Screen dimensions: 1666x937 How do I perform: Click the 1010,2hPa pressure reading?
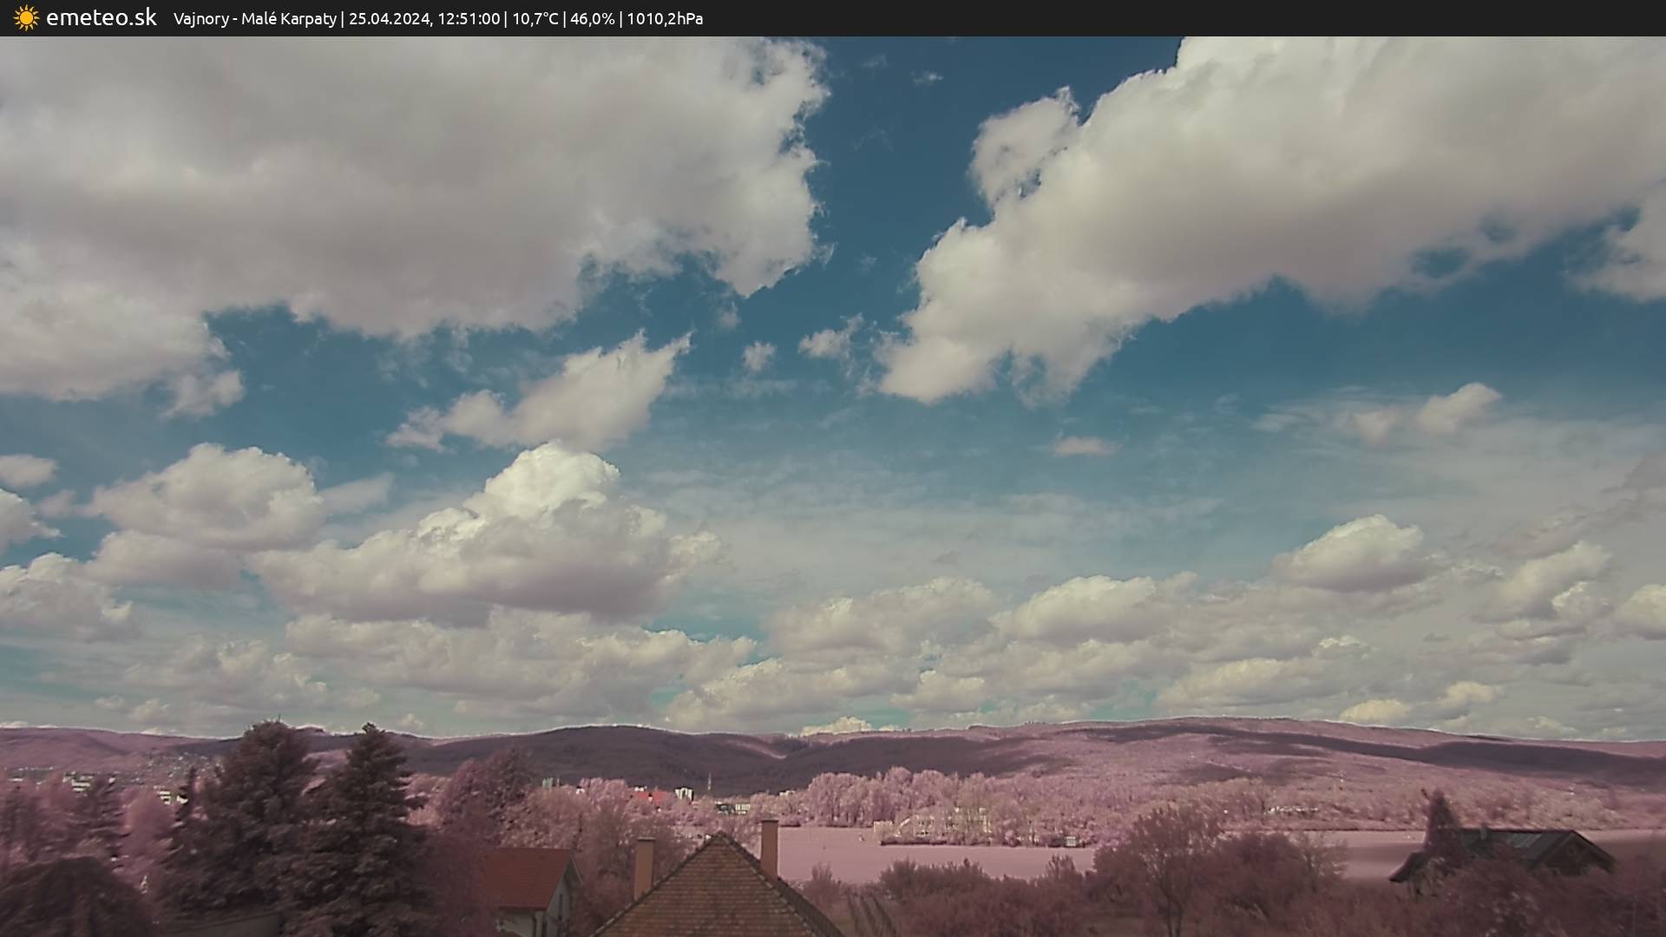[x=665, y=18]
